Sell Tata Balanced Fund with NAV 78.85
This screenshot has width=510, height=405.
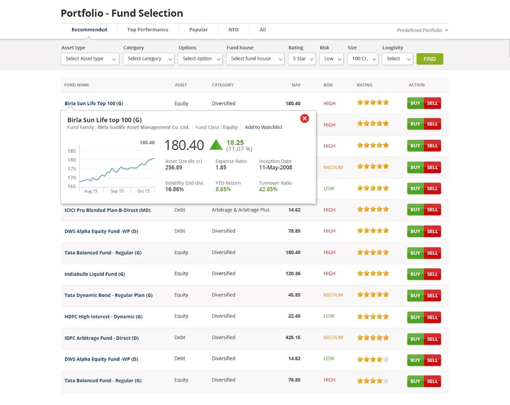(432, 381)
